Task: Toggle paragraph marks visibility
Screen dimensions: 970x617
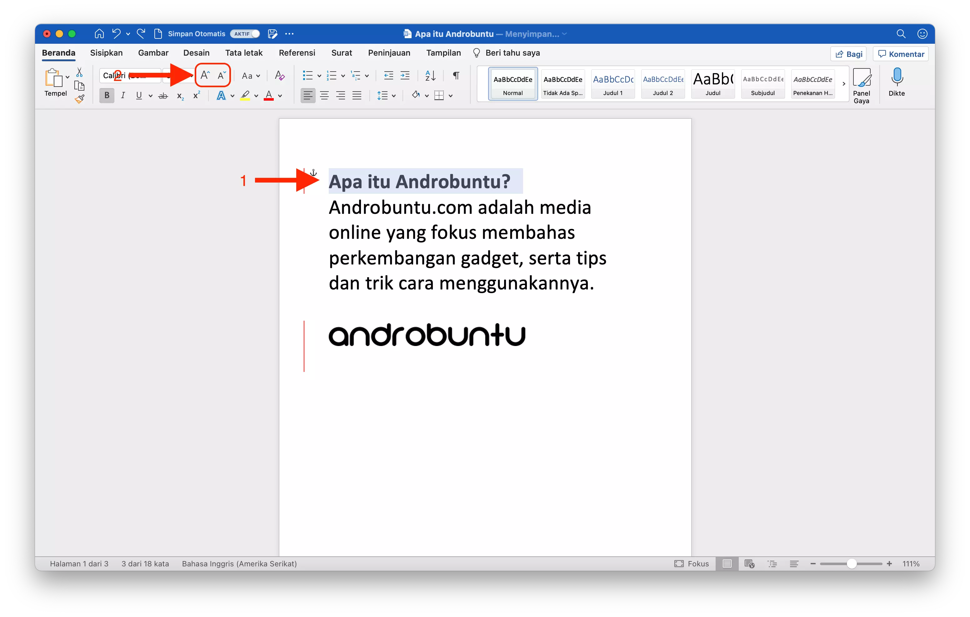Action: pos(456,75)
